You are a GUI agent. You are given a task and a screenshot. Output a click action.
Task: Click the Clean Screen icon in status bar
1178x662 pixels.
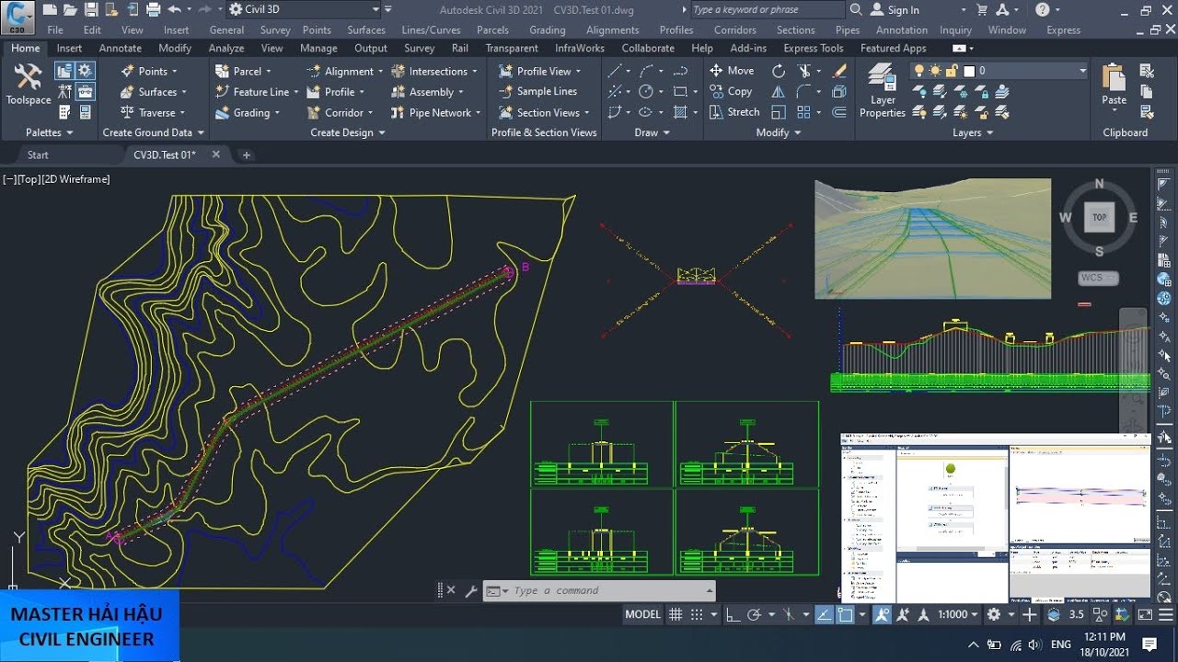click(x=1145, y=614)
